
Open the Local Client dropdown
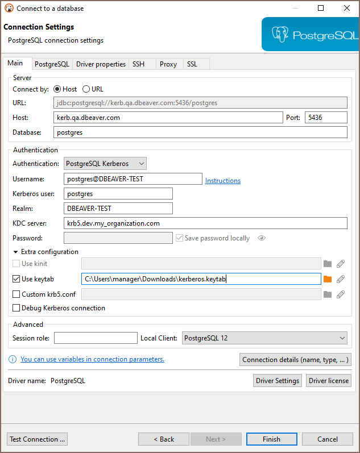pos(264,338)
